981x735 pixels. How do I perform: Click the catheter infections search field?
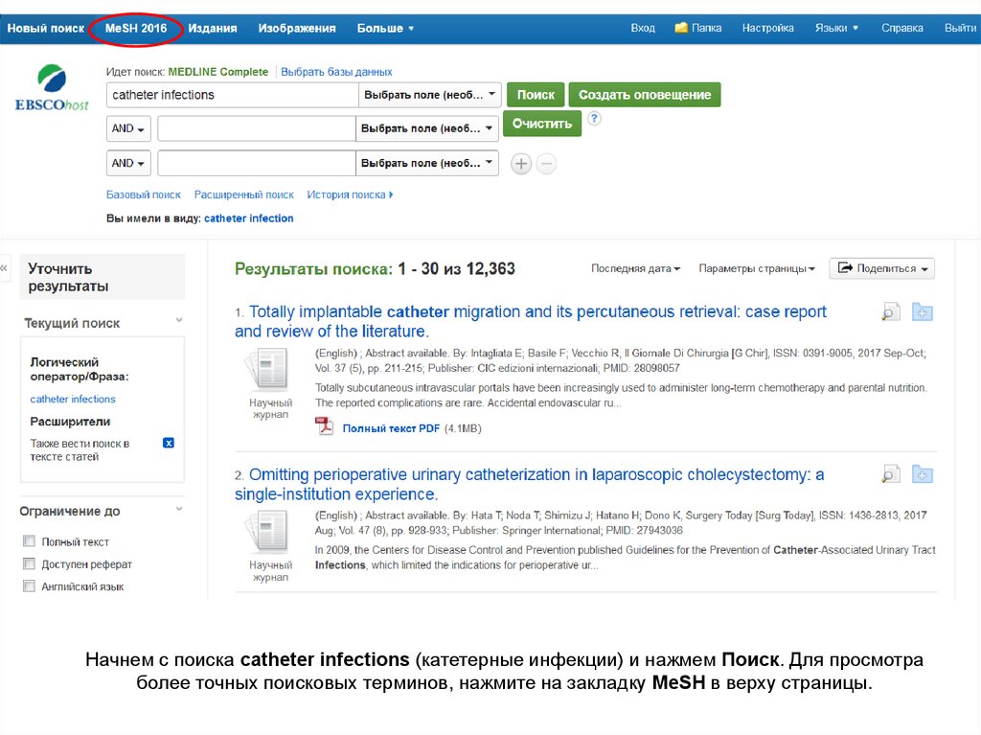click(232, 95)
